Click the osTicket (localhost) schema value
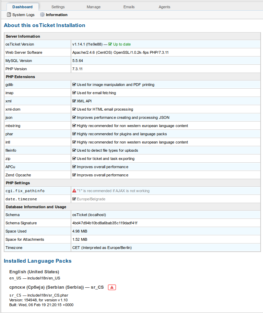The height and width of the screenshot is (313, 263). point(89,215)
